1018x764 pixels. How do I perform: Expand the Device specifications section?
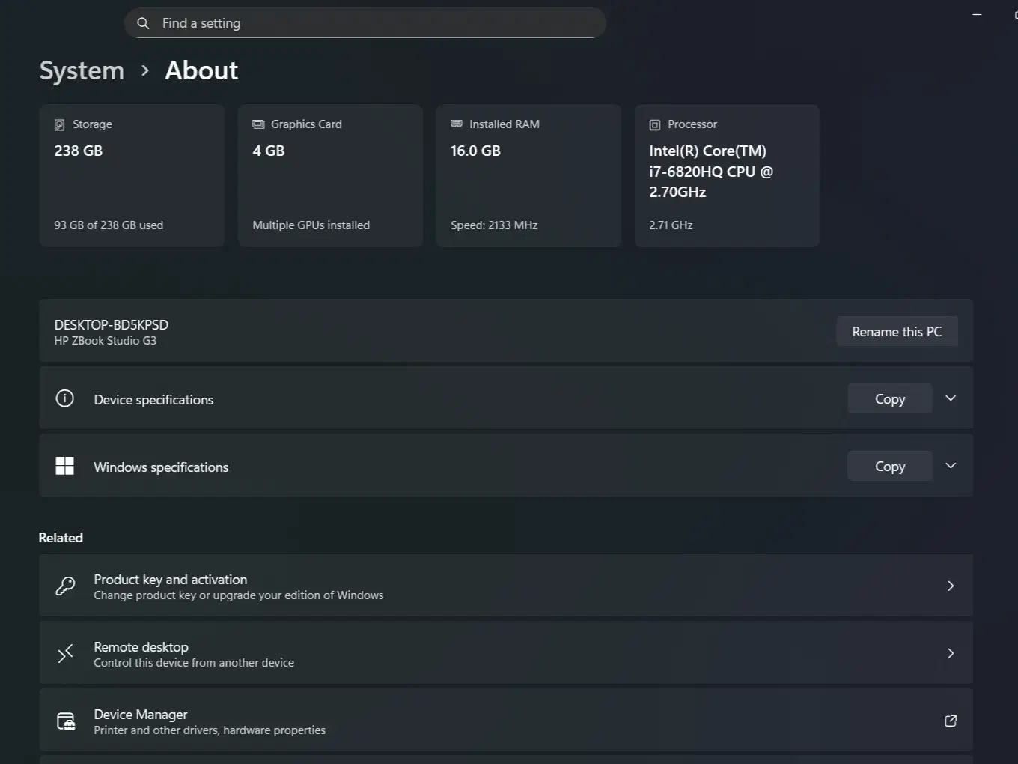(x=951, y=398)
